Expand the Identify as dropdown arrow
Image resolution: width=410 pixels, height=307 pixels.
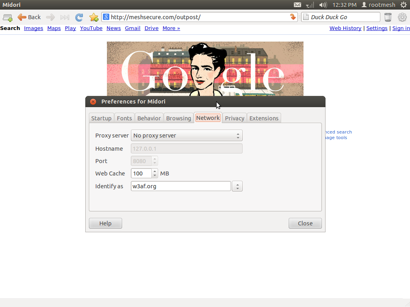point(237,186)
